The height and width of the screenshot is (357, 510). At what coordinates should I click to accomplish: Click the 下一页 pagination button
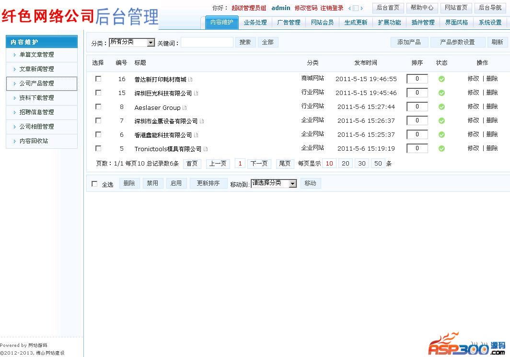259,164
